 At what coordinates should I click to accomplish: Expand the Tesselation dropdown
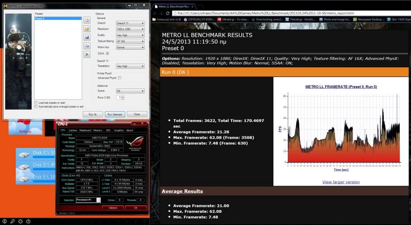130,66
